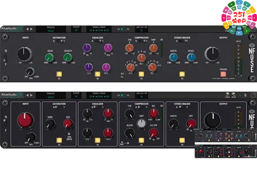
Task: Open the PRESETS dropdown on the lower unit
Action: click(x=51, y=95)
